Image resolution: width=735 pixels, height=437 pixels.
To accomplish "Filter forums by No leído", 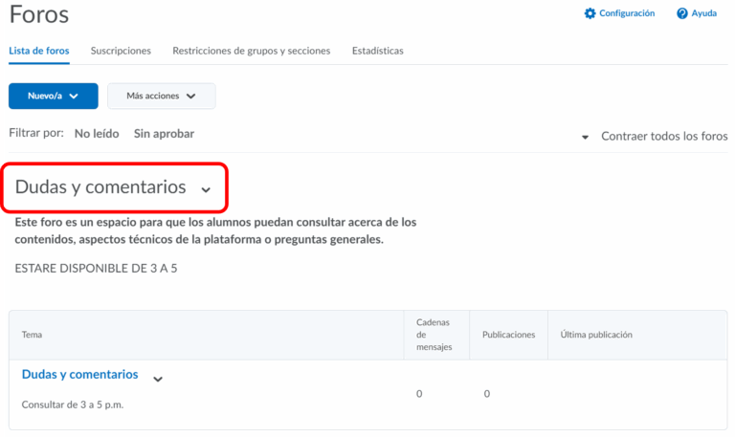I will (x=97, y=134).
